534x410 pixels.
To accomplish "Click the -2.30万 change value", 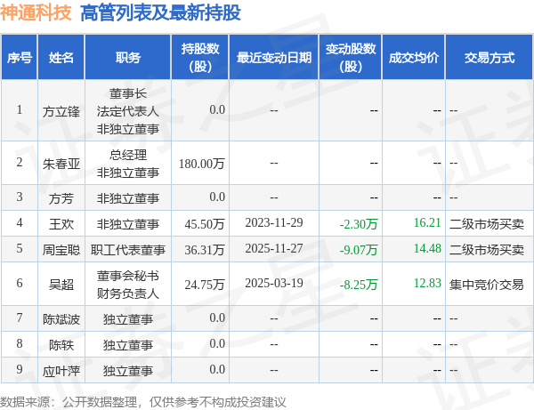I will click(359, 224).
